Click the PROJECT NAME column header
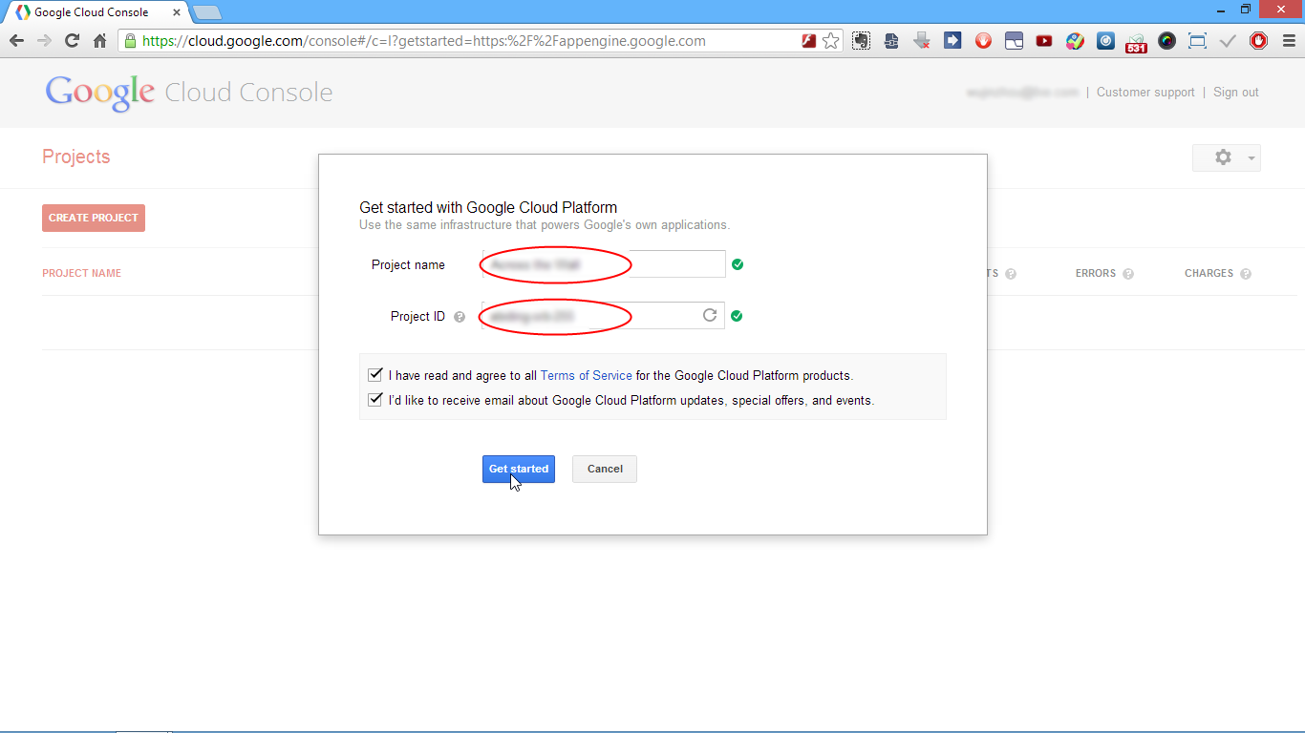 click(x=82, y=273)
